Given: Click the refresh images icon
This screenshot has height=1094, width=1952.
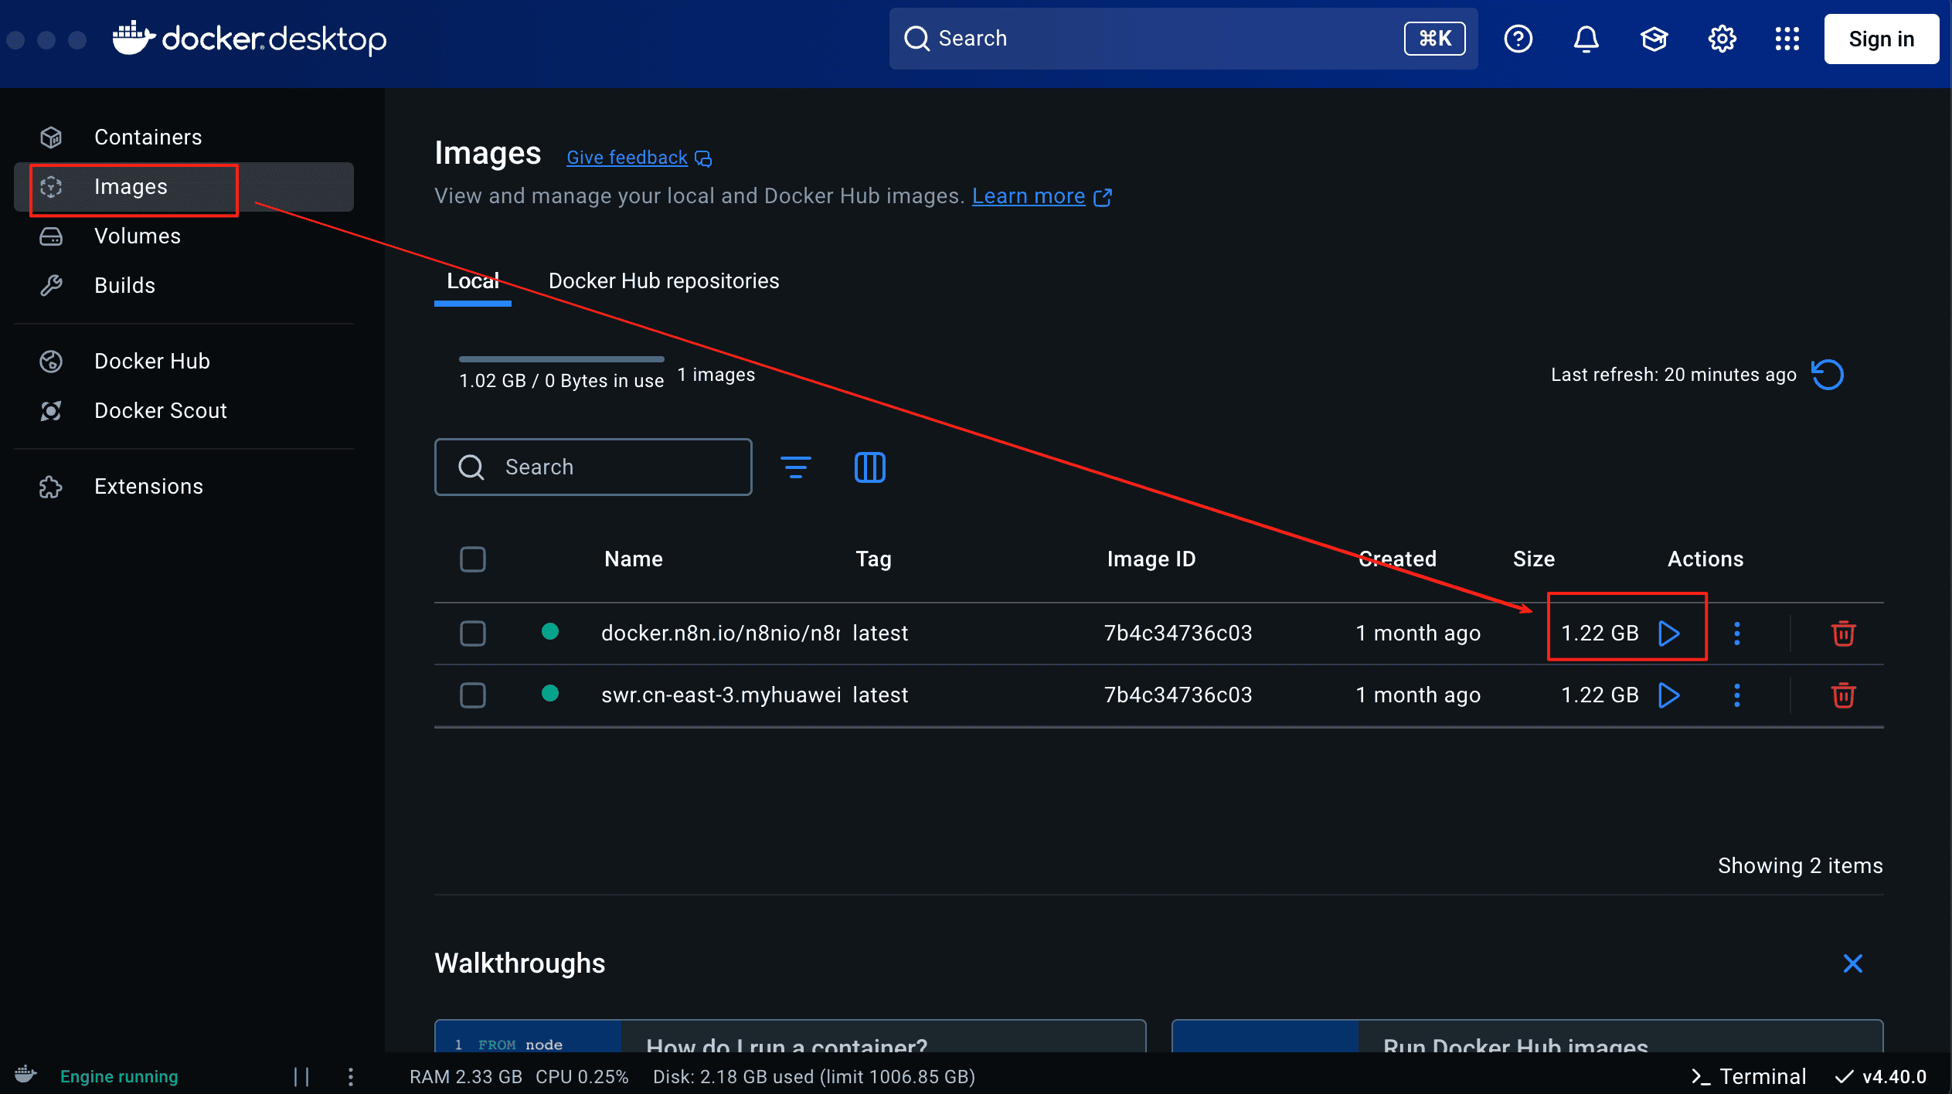Looking at the screenshot, I should tap(1828, 375).
